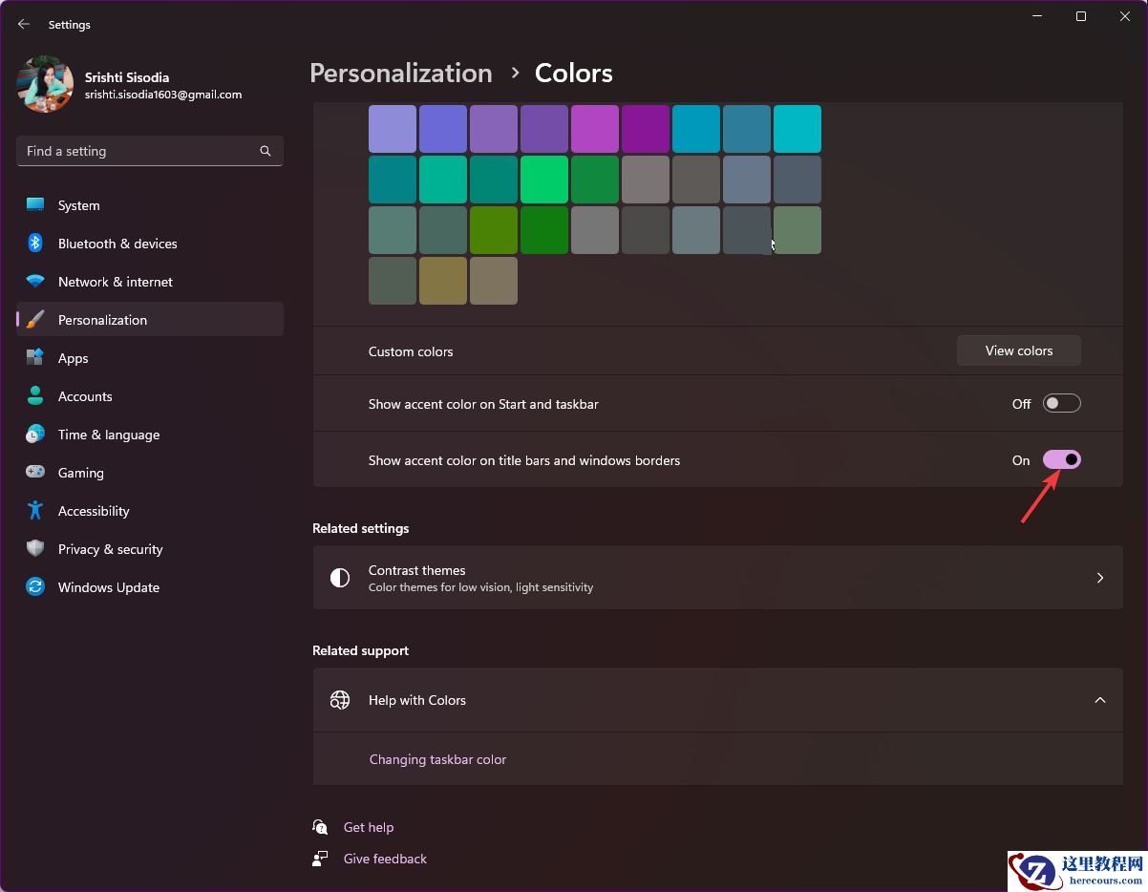The image size is (1148, 892).
Task: Click the Accounts person icon
Action: pos(35,396)
